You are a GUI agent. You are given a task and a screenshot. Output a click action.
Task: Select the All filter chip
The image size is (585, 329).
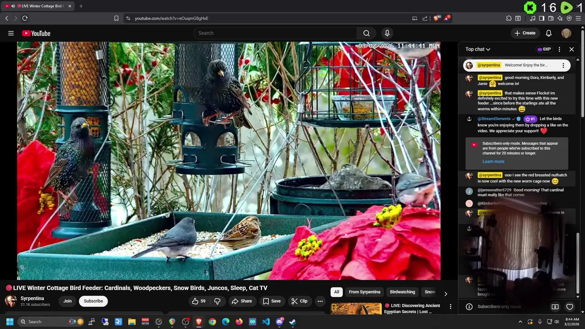point(336,292)
